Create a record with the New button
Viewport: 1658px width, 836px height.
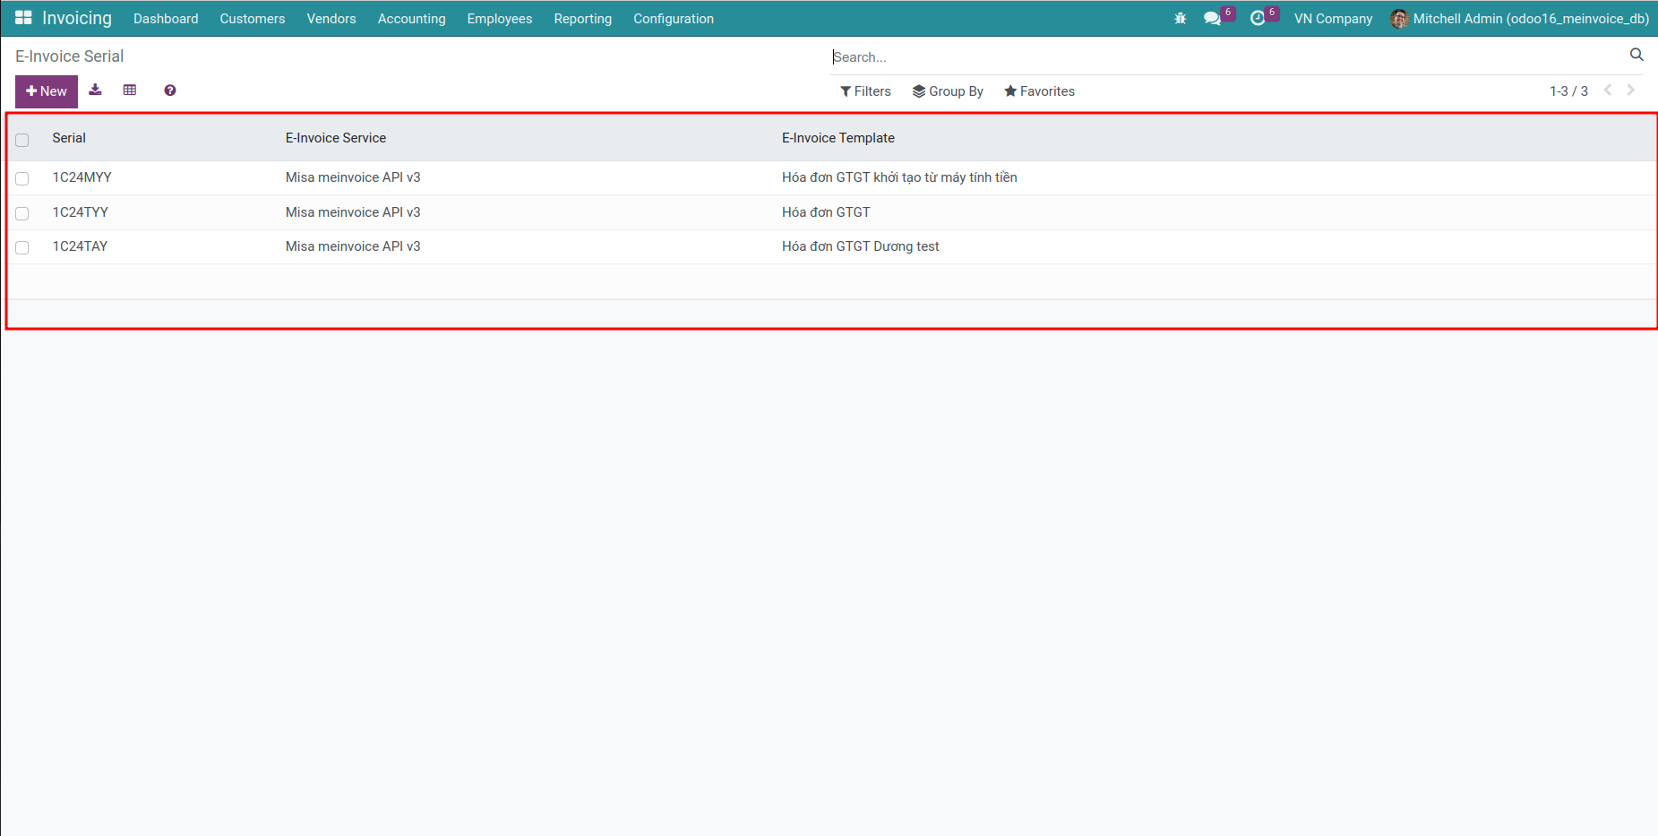pos(46,90)
